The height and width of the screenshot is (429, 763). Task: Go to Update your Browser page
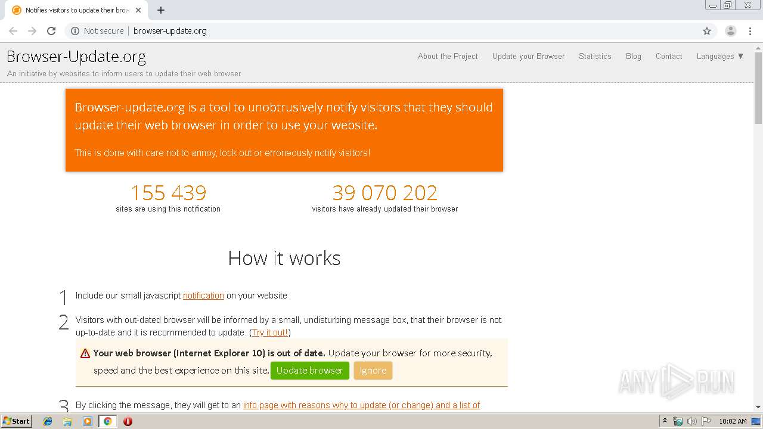[528, 56]
